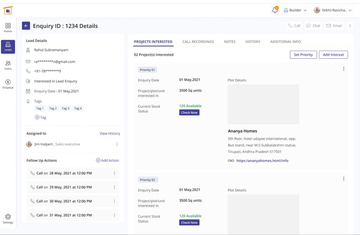
Task: Send Email to the lead
Action: pyautogui.click(x=334, y=26)
